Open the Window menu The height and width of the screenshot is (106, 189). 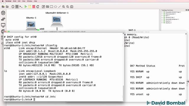pyautogui.click(x=30, y=1)
